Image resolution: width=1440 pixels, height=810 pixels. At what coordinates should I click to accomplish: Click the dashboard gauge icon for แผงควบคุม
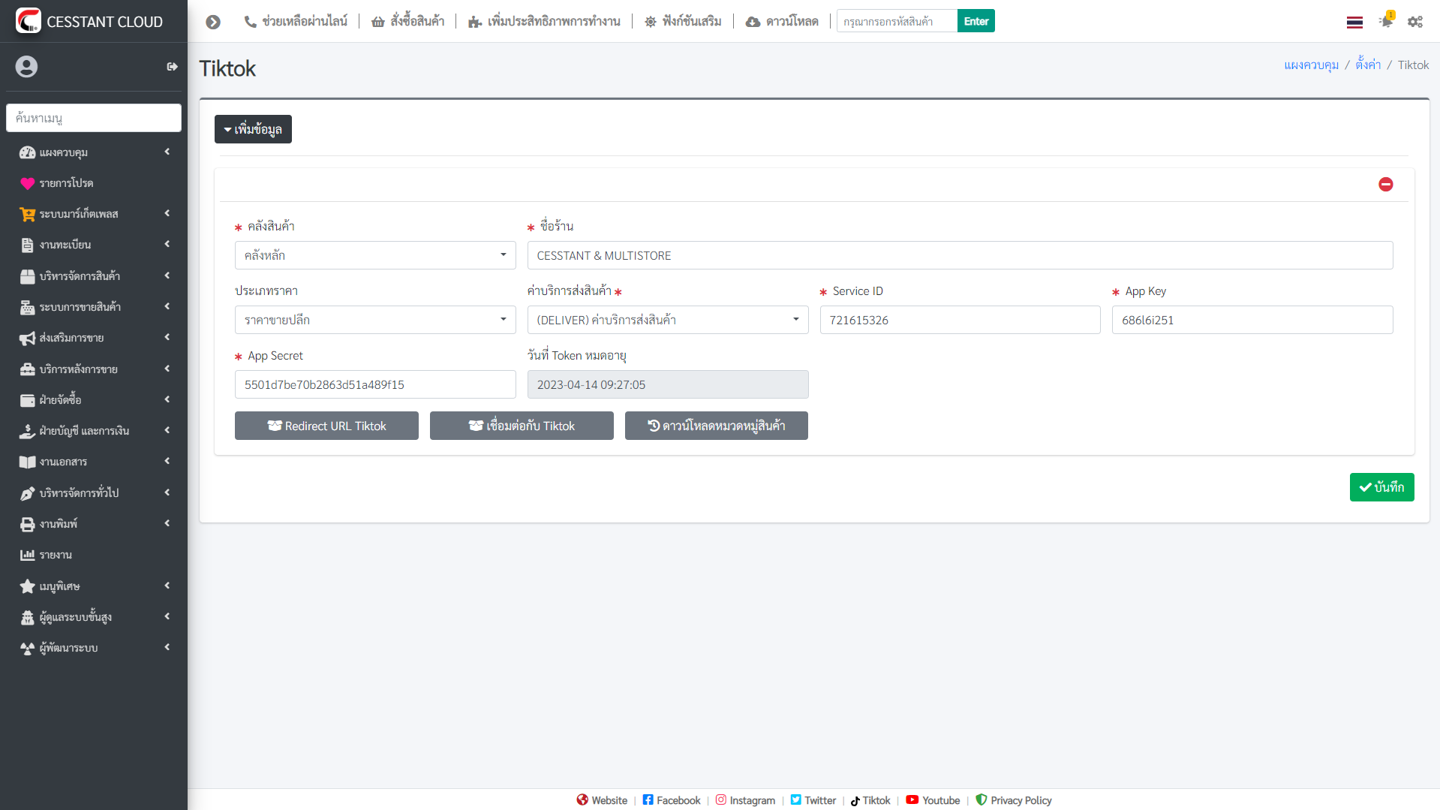(x=27, y=152)
